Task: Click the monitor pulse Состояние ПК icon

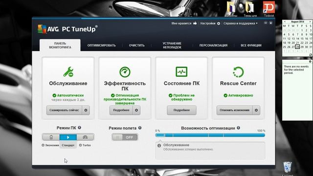Action: (x=181, y=72)
